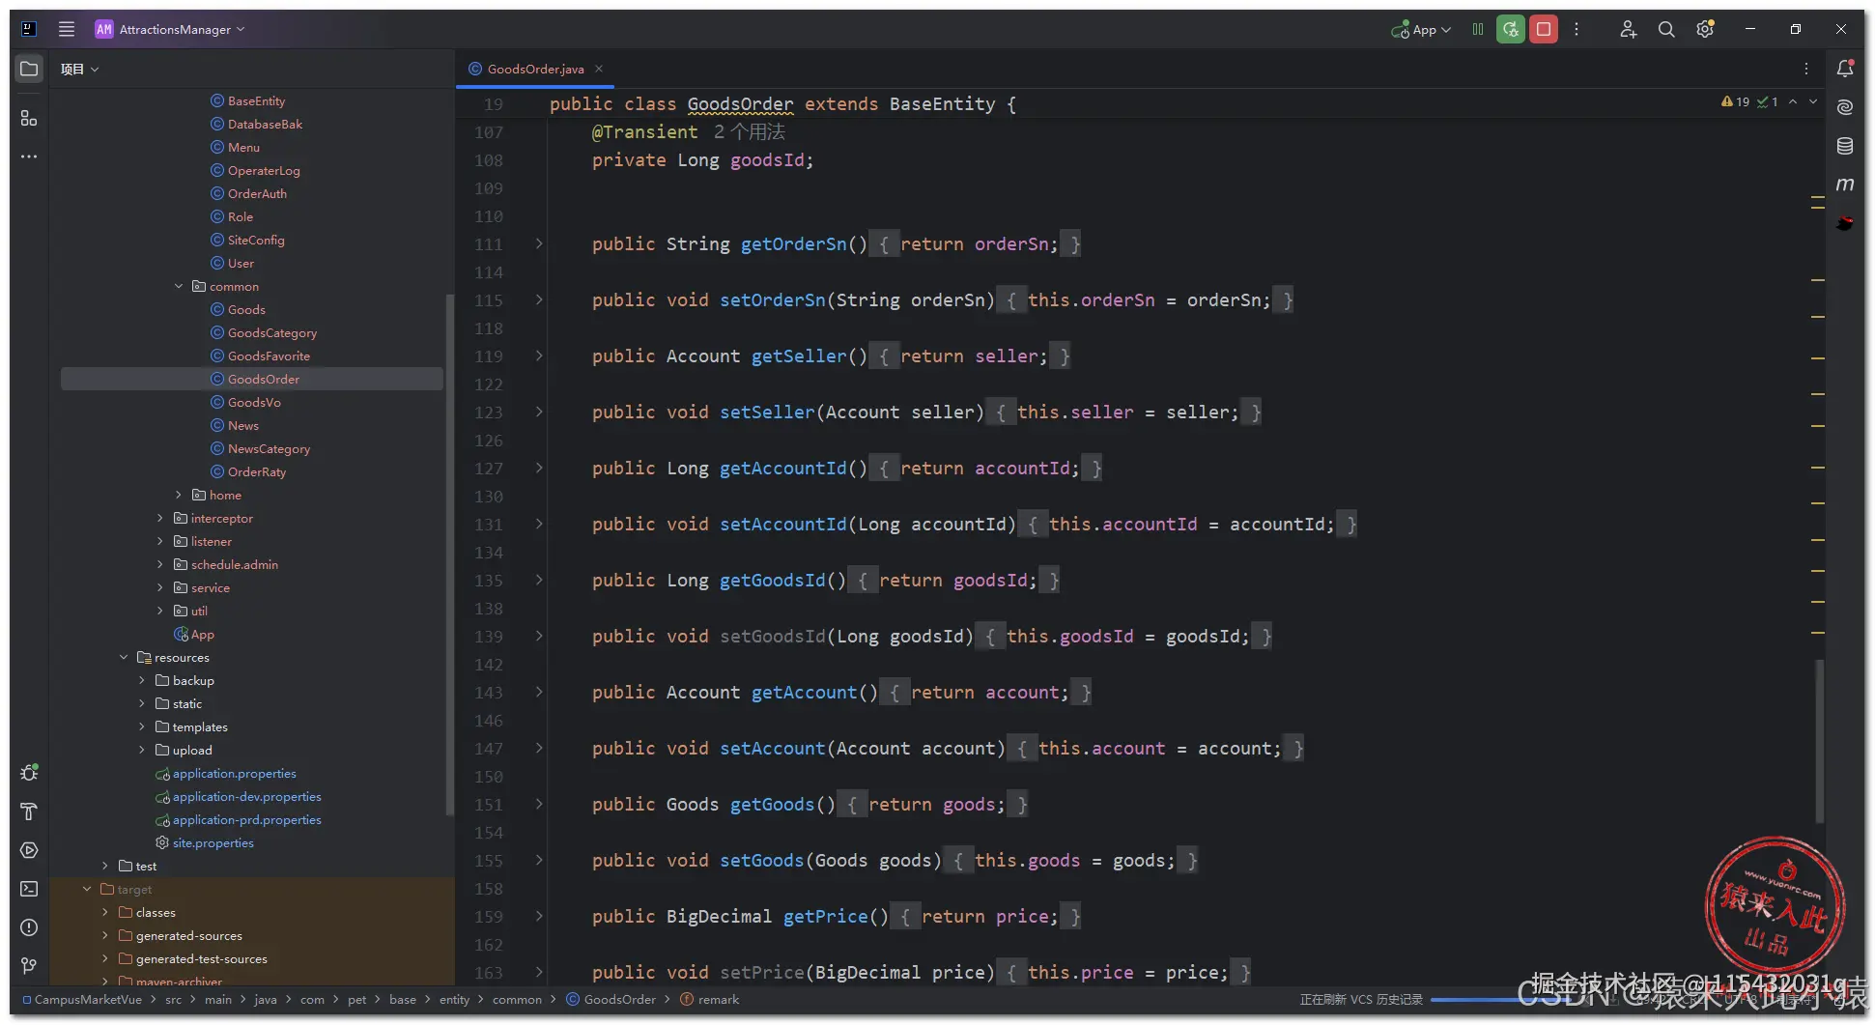Open the AttractionsManager project dropdown

[170, 29]
